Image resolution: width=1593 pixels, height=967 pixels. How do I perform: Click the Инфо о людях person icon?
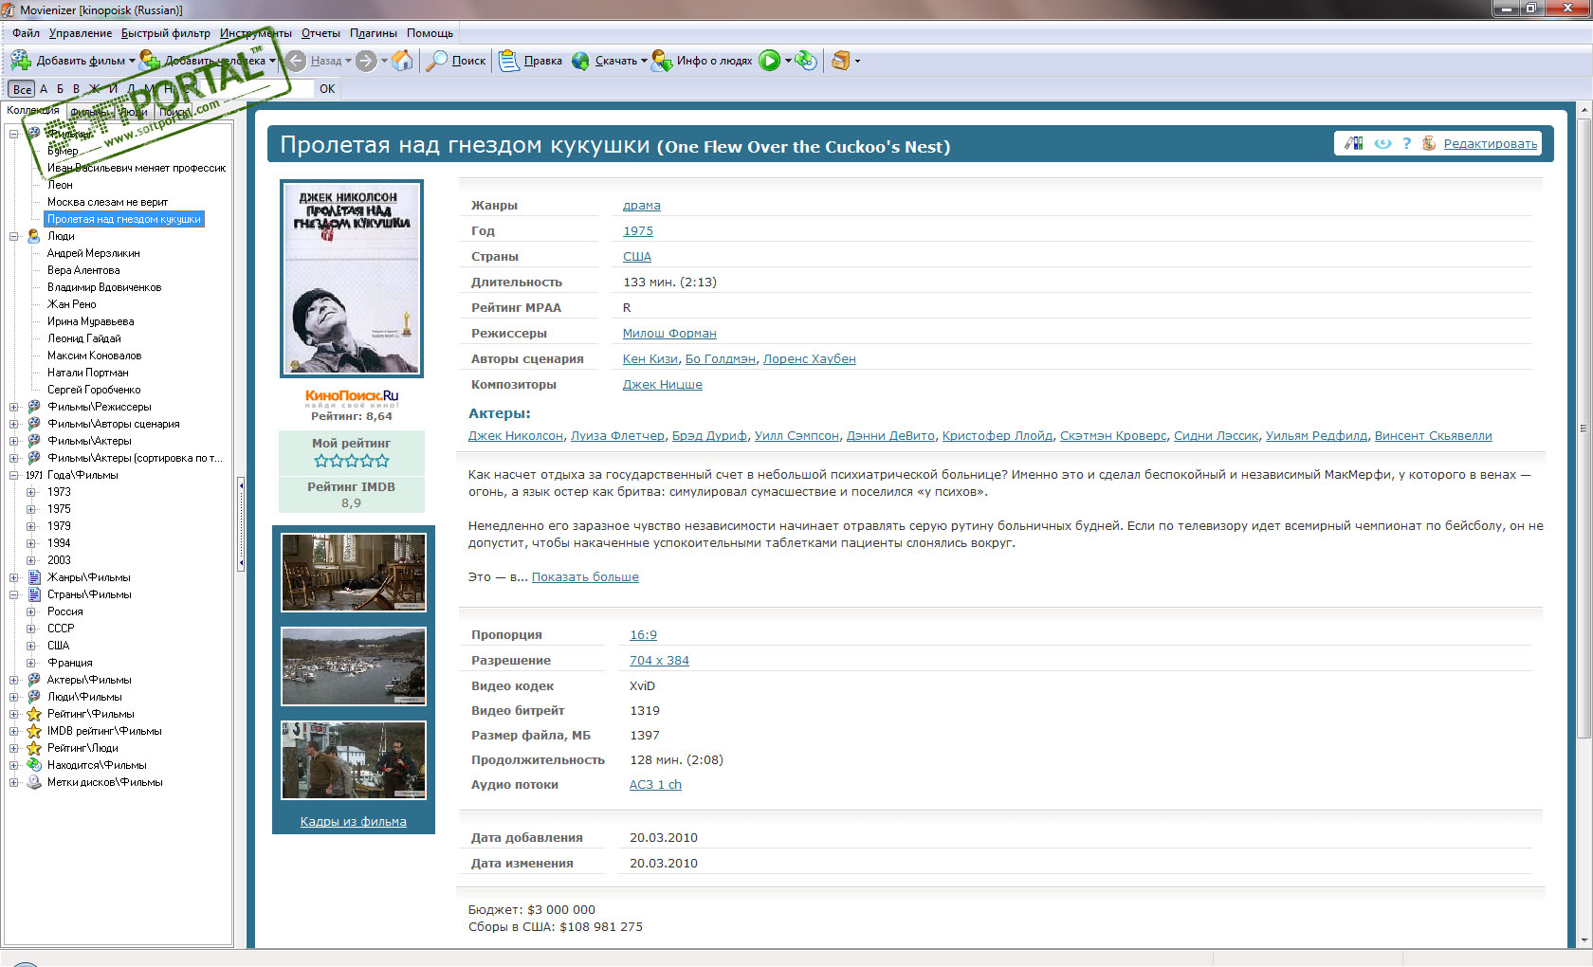662,61
